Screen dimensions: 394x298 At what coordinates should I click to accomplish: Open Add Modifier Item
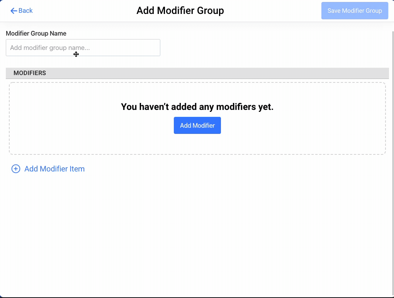click(54, 169)
